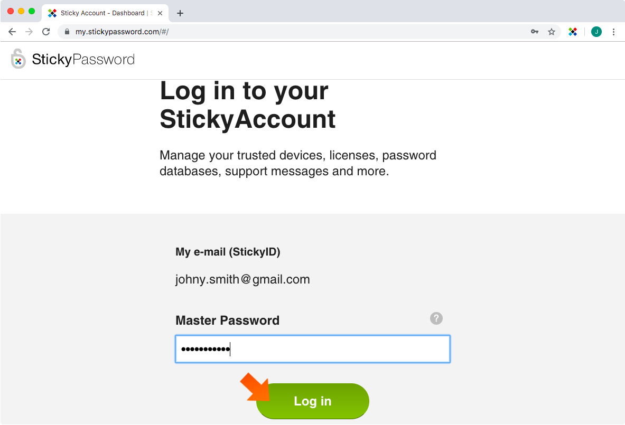The height and width of the screenshot is (425, 625).
Task: Open a new browser tab
Action: pos(180,13)
